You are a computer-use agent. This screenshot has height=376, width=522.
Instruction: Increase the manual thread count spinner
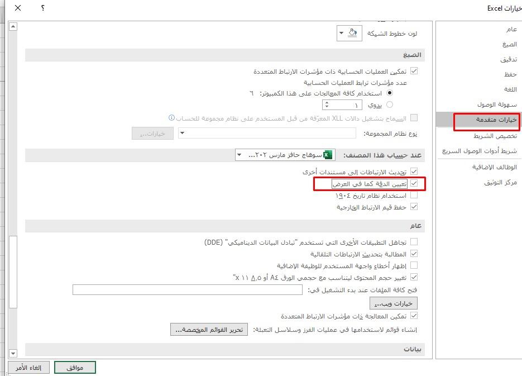[327, 103]
